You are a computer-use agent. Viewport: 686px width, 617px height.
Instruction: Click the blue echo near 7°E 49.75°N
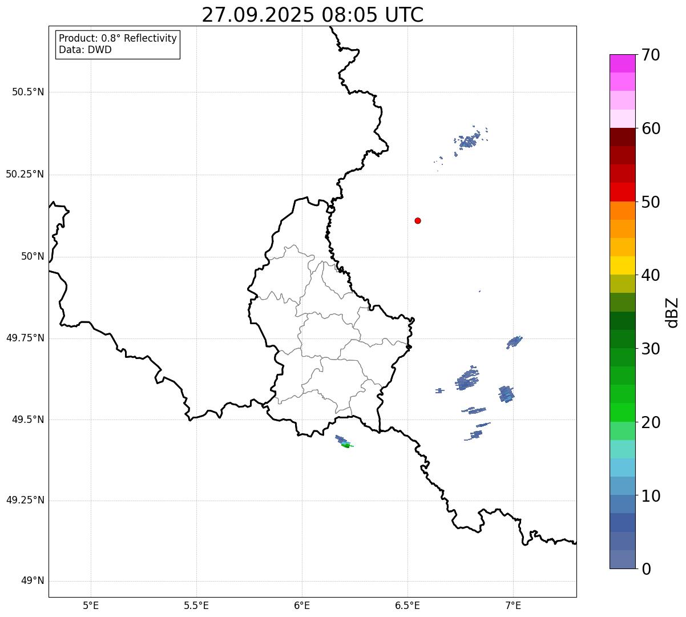pyautogui.click(x=514, y=342)
